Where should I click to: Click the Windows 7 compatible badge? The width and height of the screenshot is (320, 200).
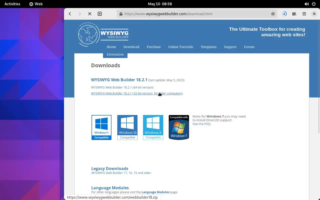click(x=179, y=127)
